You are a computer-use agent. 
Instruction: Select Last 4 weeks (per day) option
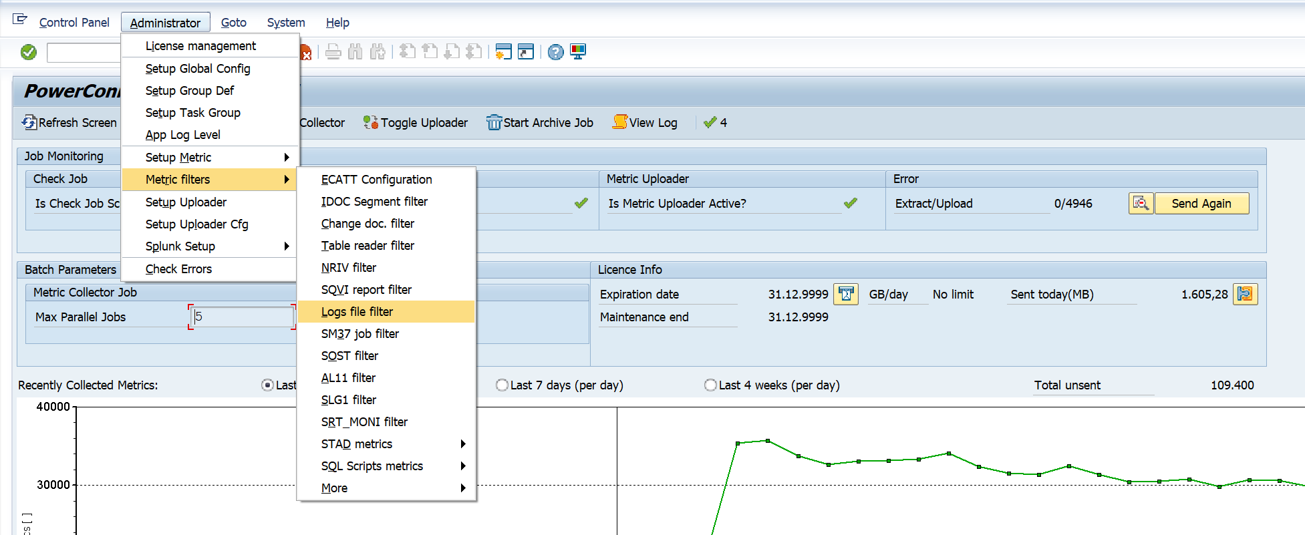(x=710, y=385)
